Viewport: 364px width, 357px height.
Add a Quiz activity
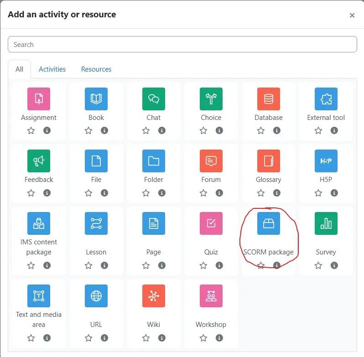pos(211,223)
